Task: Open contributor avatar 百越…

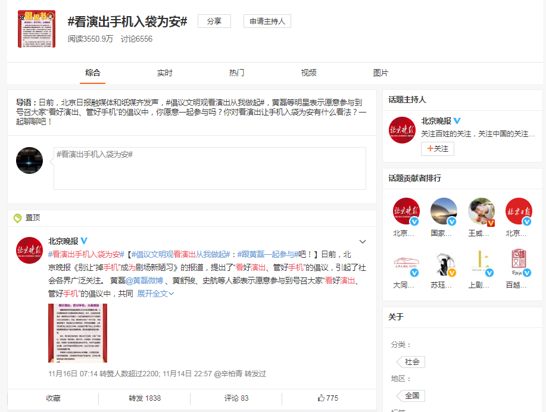Action: click(519, 263)
